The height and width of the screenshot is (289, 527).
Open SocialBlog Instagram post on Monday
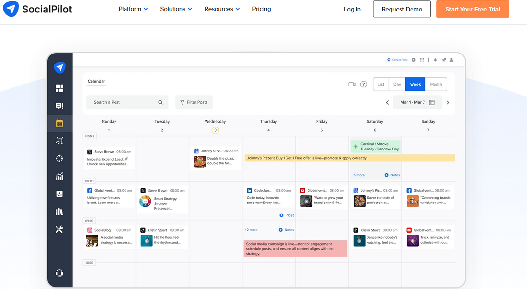tap(109, 237)
